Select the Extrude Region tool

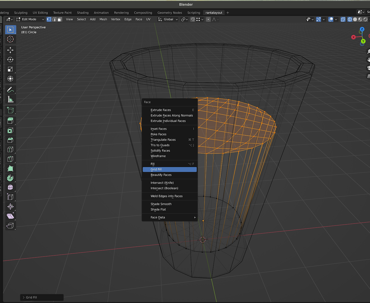pos(10,121)
